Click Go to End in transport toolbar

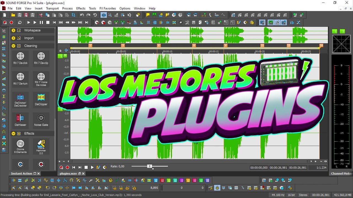click(87, 23)
